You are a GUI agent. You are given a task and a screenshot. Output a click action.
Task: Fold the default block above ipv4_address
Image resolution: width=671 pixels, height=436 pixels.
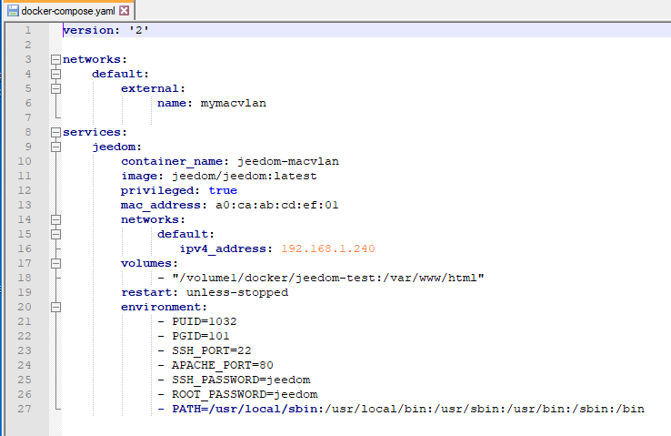[56, 235]
